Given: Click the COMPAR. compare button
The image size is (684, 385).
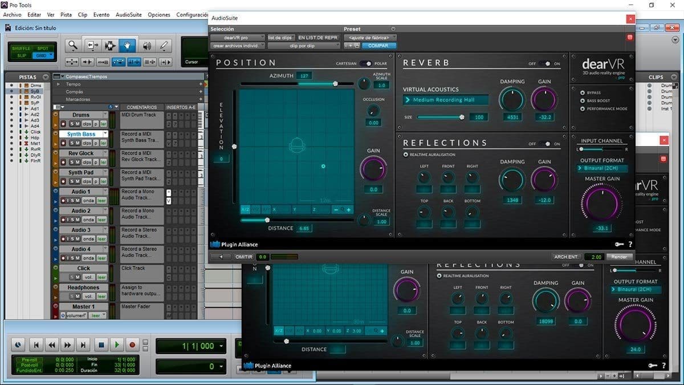Looking at the screenshot, I should 379,46.
